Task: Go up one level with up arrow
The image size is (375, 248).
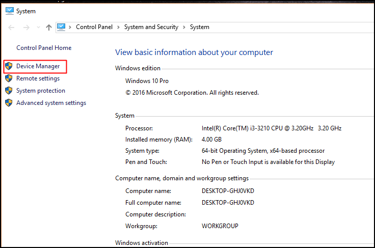Action: click(49, 27)
